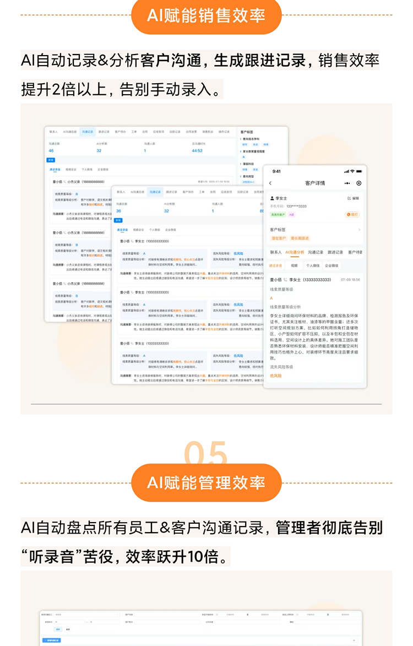
Task: Tap the battery icon in the phone status bar
Action: point(359,171)
